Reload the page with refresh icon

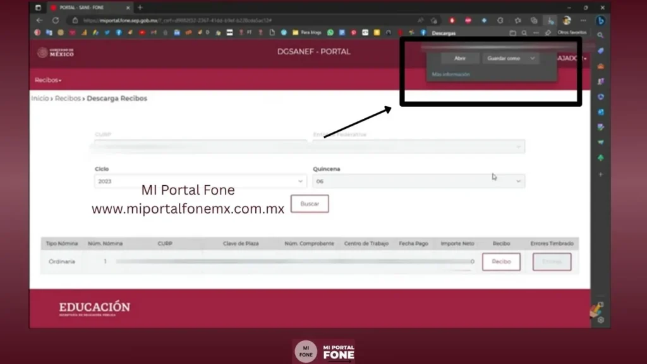56,20
